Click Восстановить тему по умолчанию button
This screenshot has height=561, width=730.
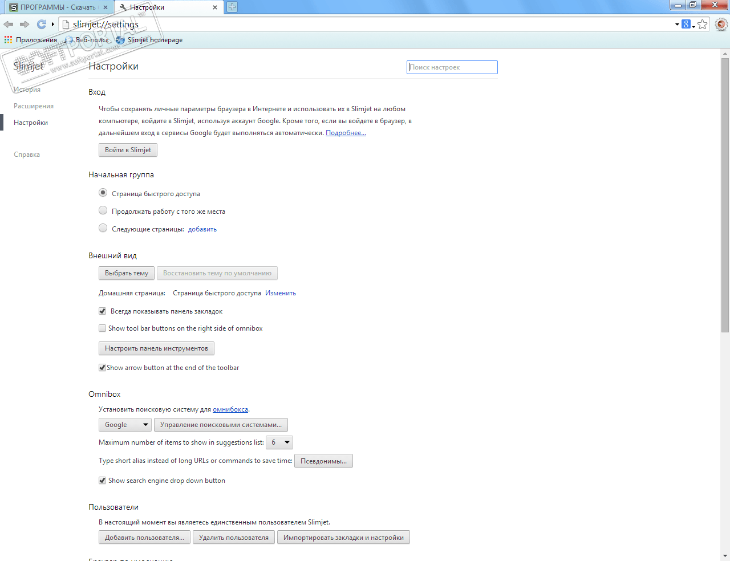tap(217, 273)
